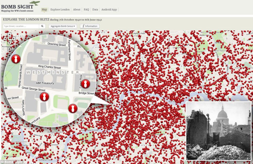
Task: Open the Aggregate Bomb Census dropdown
Action: [x=62, y=26]
